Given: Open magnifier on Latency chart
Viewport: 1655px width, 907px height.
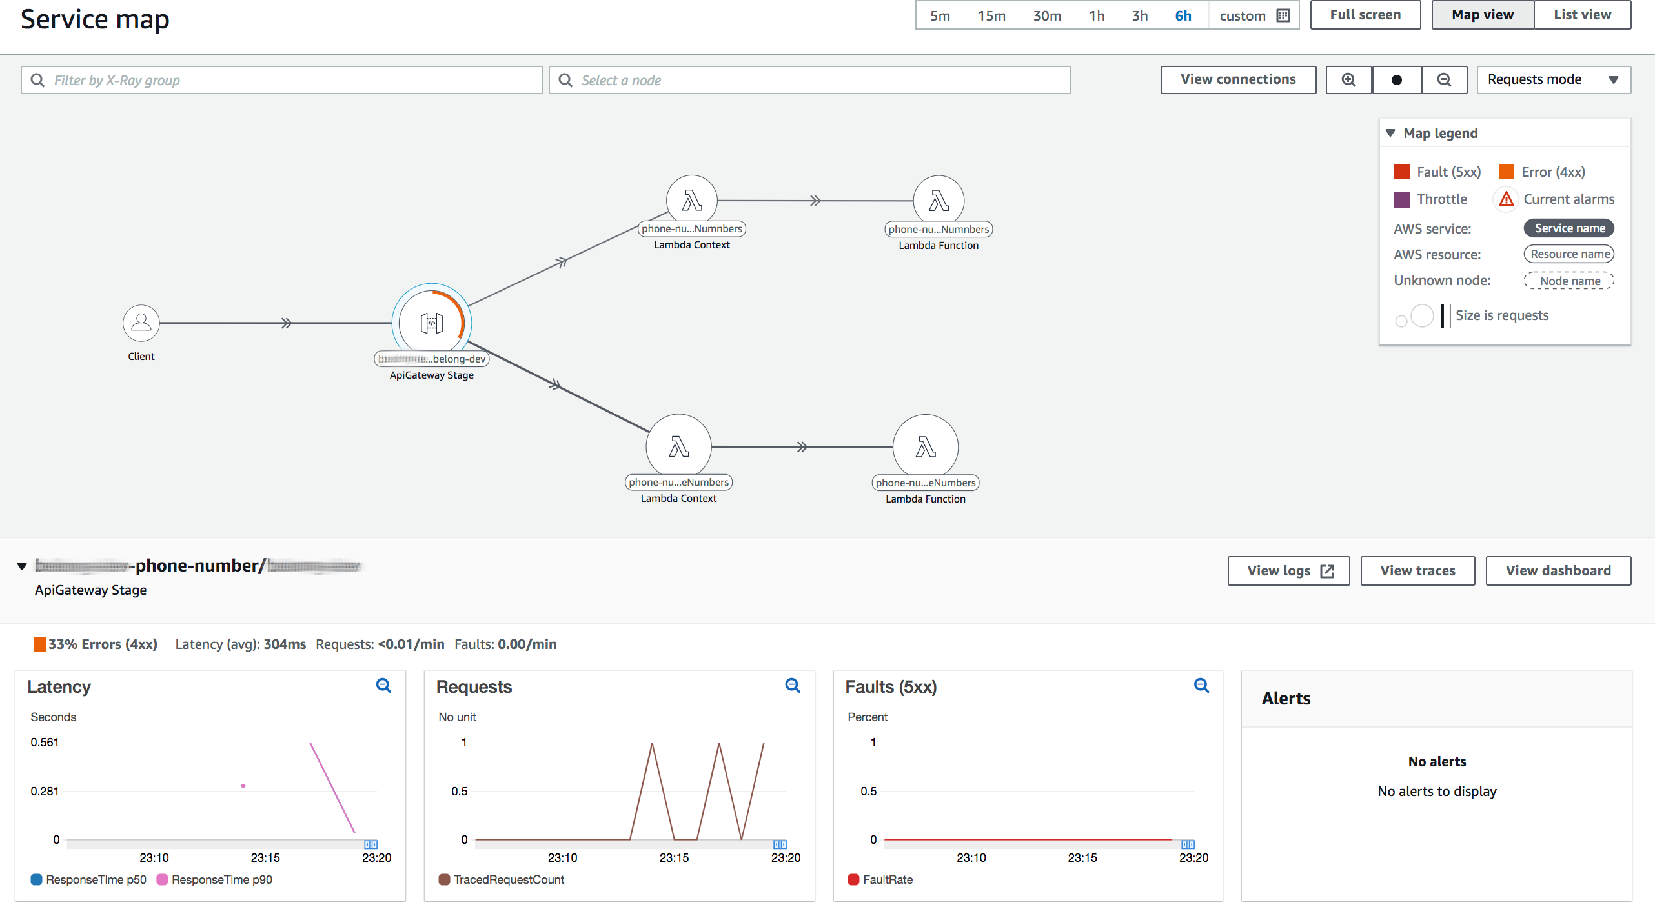Looking at the screenshot, I should [x=383, y=686].
